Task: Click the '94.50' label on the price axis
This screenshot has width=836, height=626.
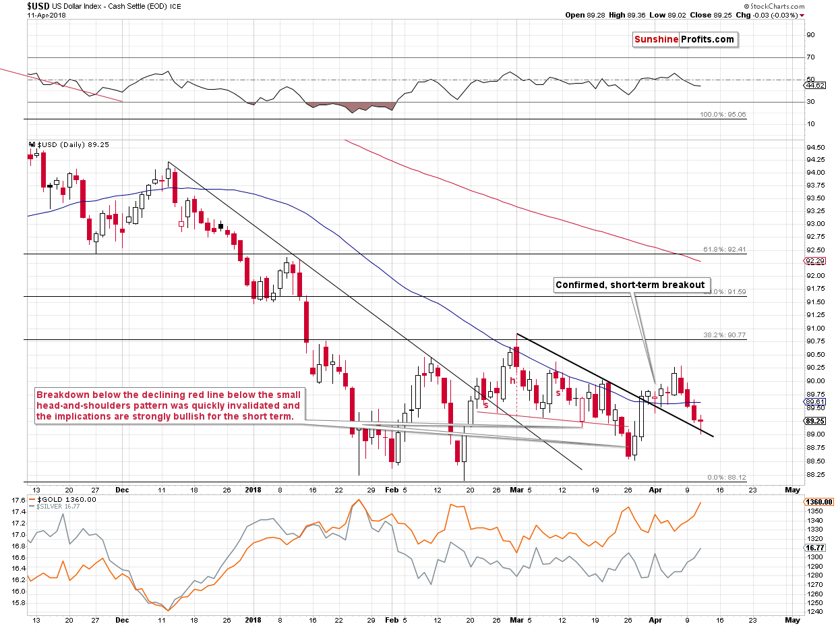Action: (x=815, y=146)
